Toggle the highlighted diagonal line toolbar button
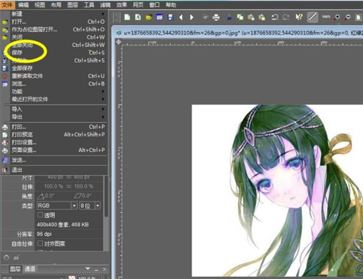This screenshot has height=279, width=363. pyautogui.click(x=313, y=17)
